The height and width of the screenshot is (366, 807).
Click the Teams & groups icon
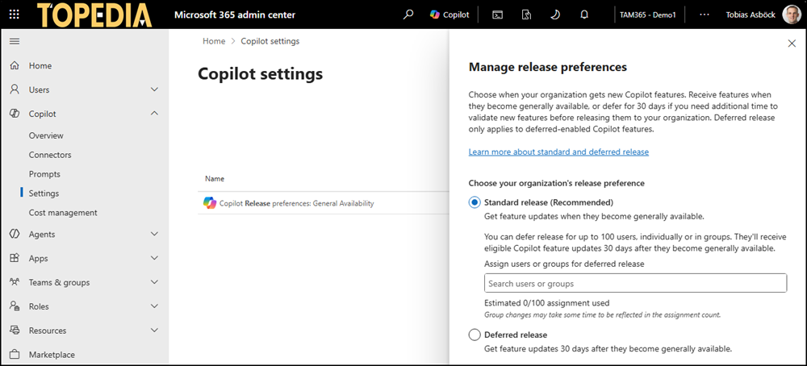(x=15, y=282)
